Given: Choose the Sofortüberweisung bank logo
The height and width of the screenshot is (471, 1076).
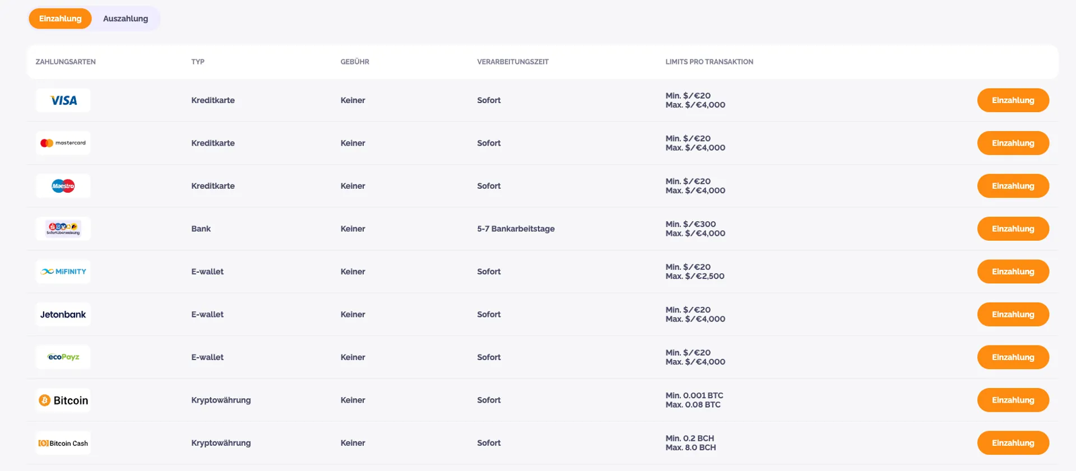Looking at the screenshot, I should tap(63, 228).
